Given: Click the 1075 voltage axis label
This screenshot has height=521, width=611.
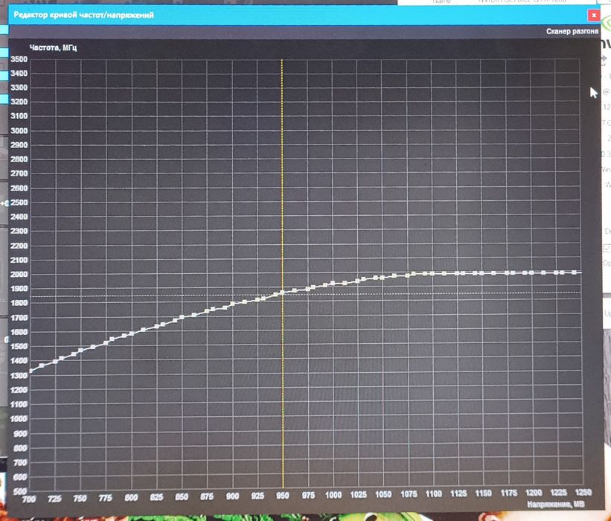Looking at the screenshot, I should click(409, 493).
